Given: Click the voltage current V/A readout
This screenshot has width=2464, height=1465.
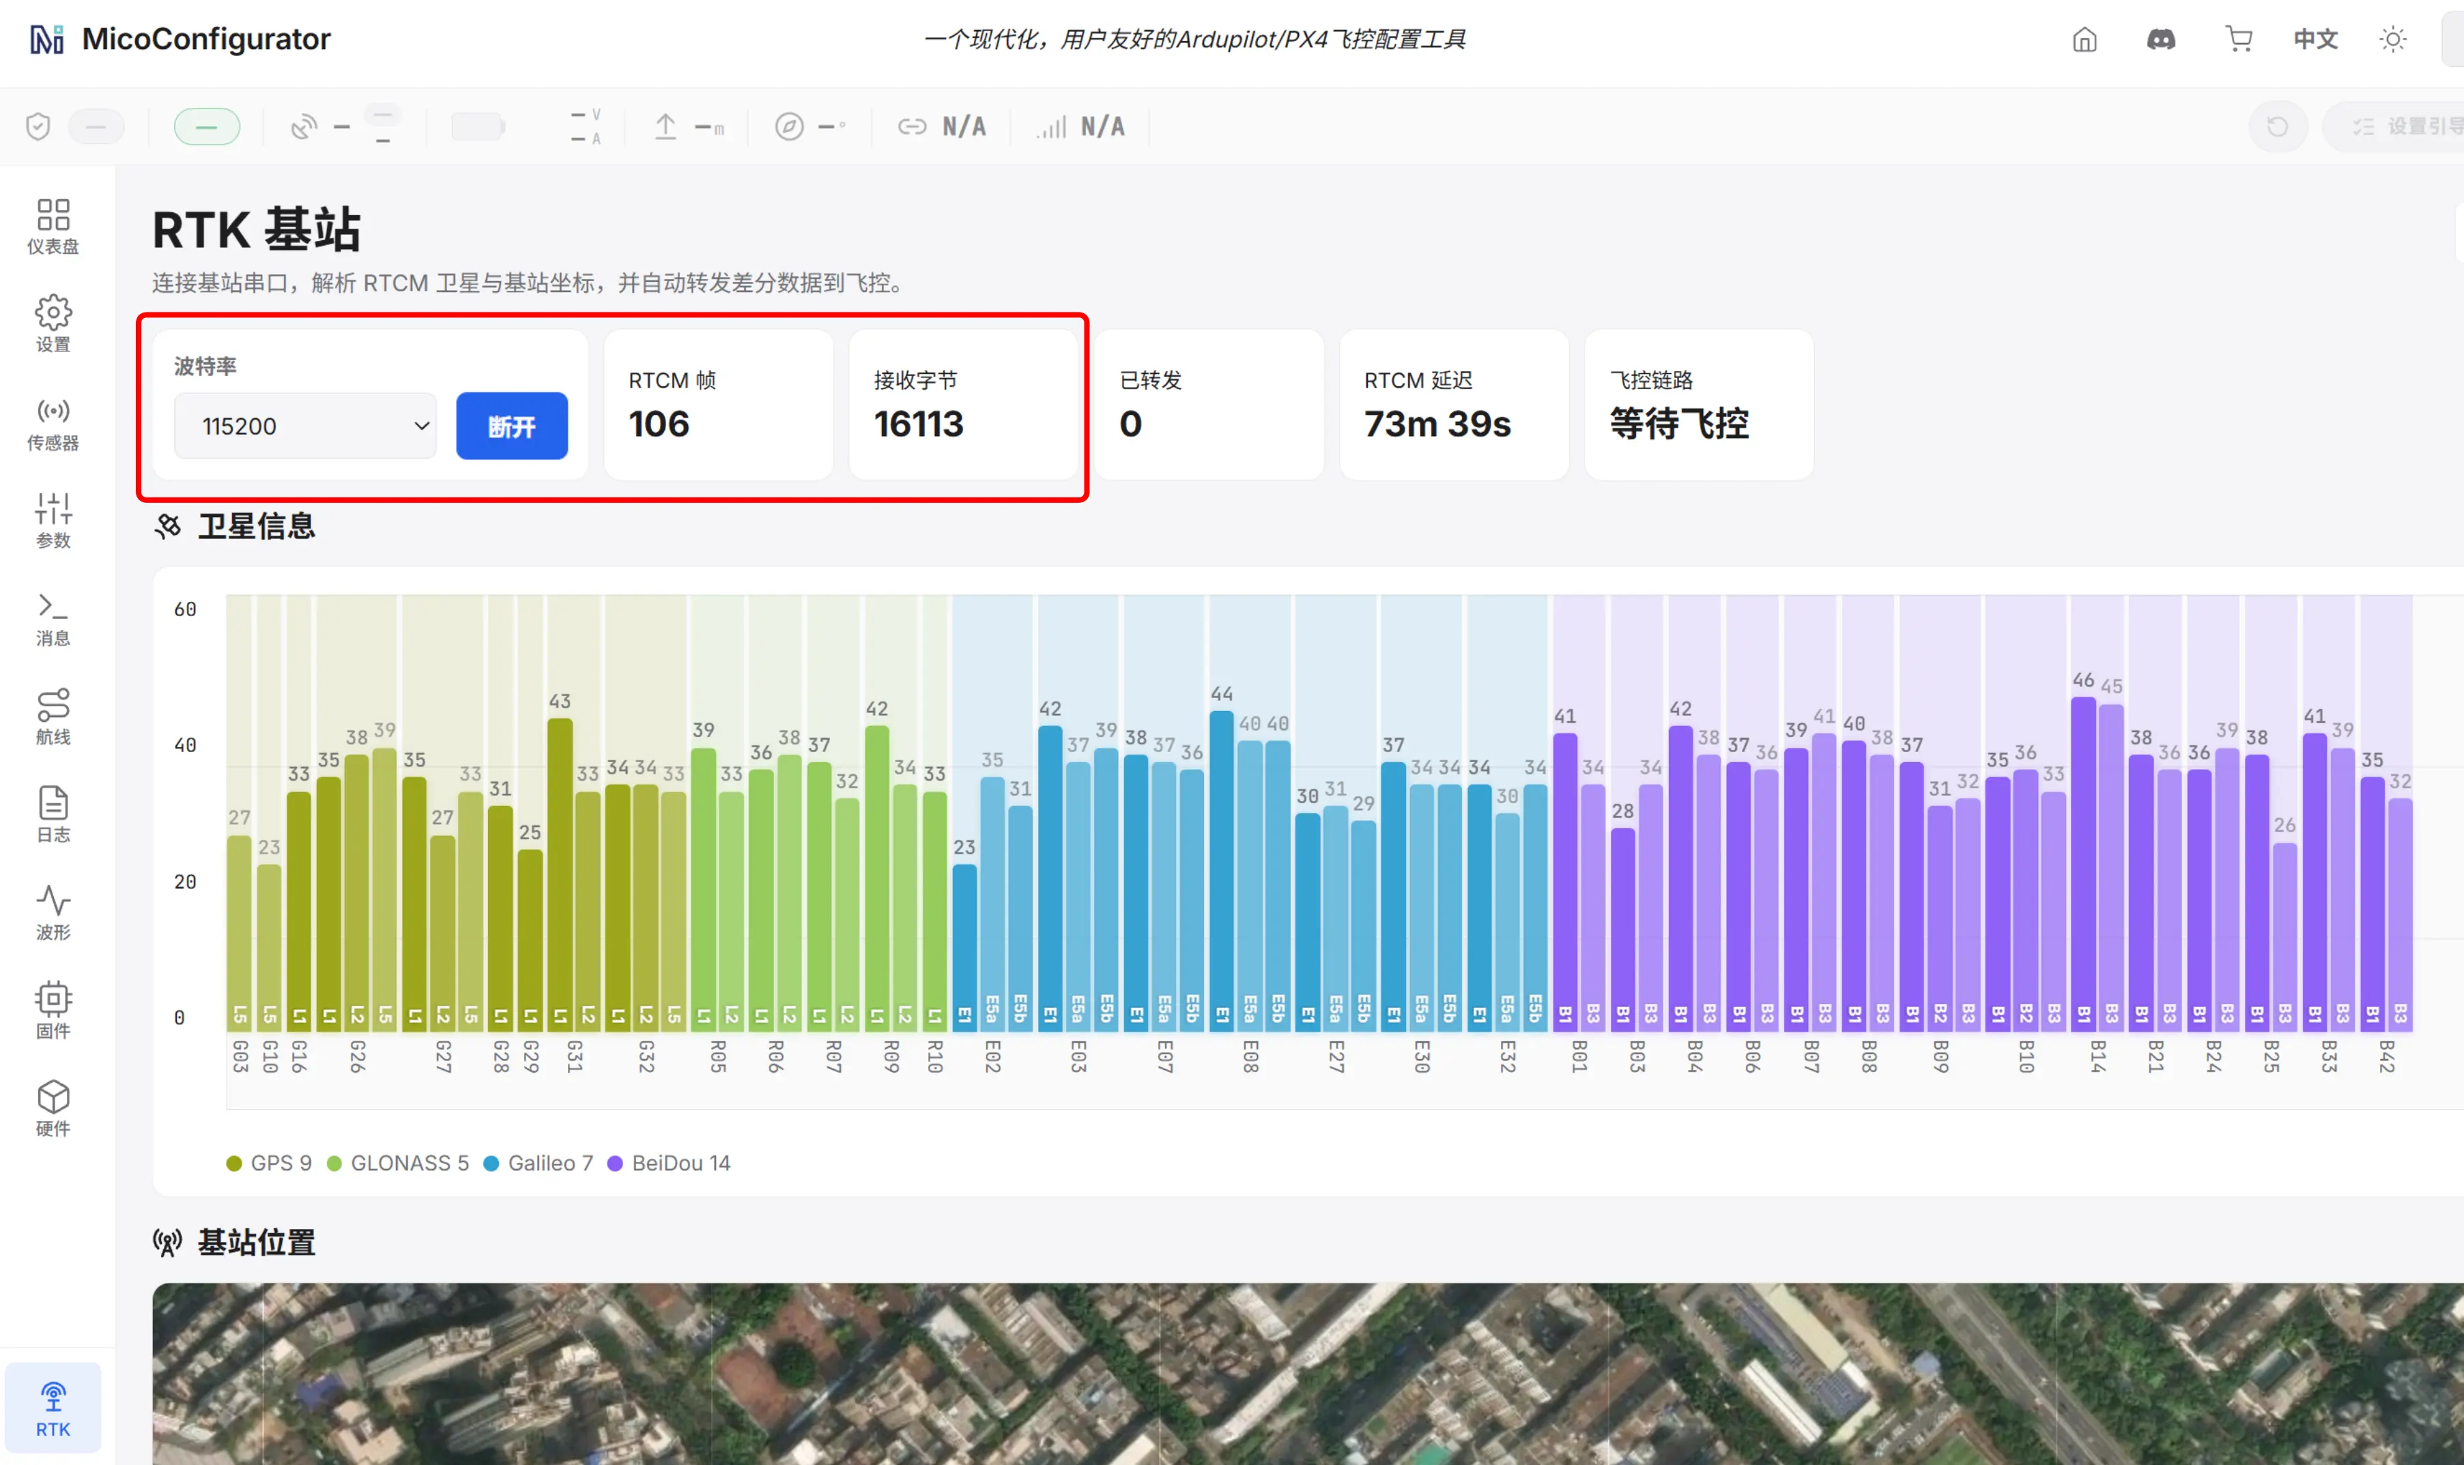Looking at the screenshot, I should tap(586, 126).
